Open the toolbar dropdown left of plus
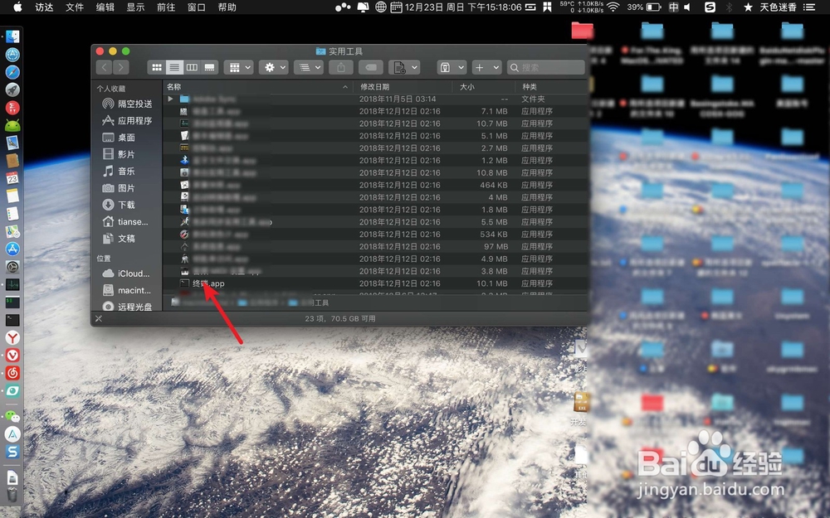 coord(452,68)
